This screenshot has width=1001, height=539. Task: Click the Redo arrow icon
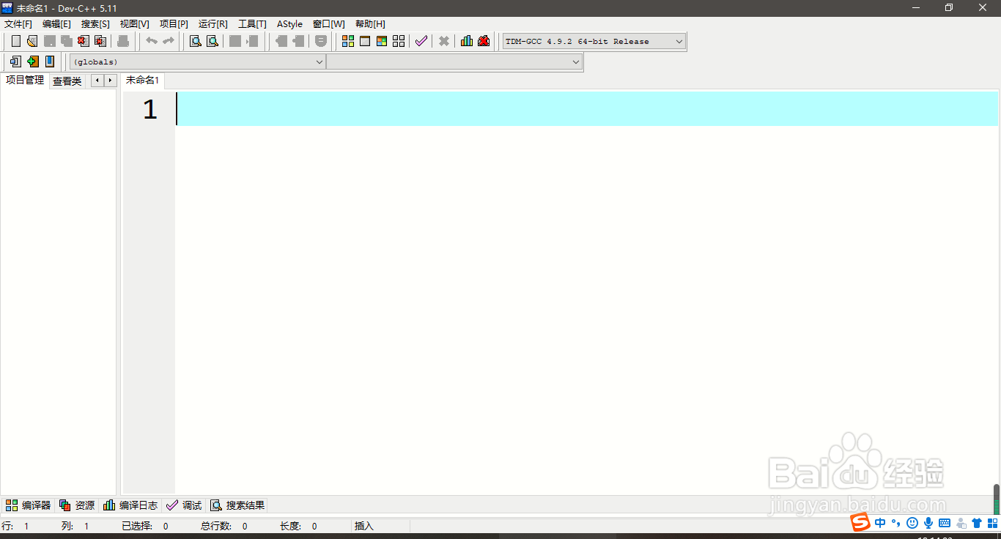coord(169,41)
